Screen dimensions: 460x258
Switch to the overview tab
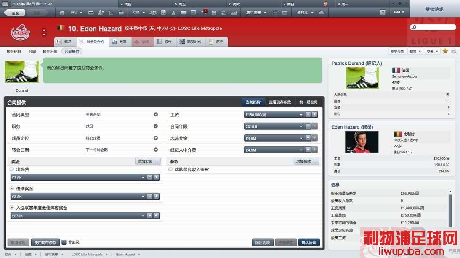tap(65, 42)
